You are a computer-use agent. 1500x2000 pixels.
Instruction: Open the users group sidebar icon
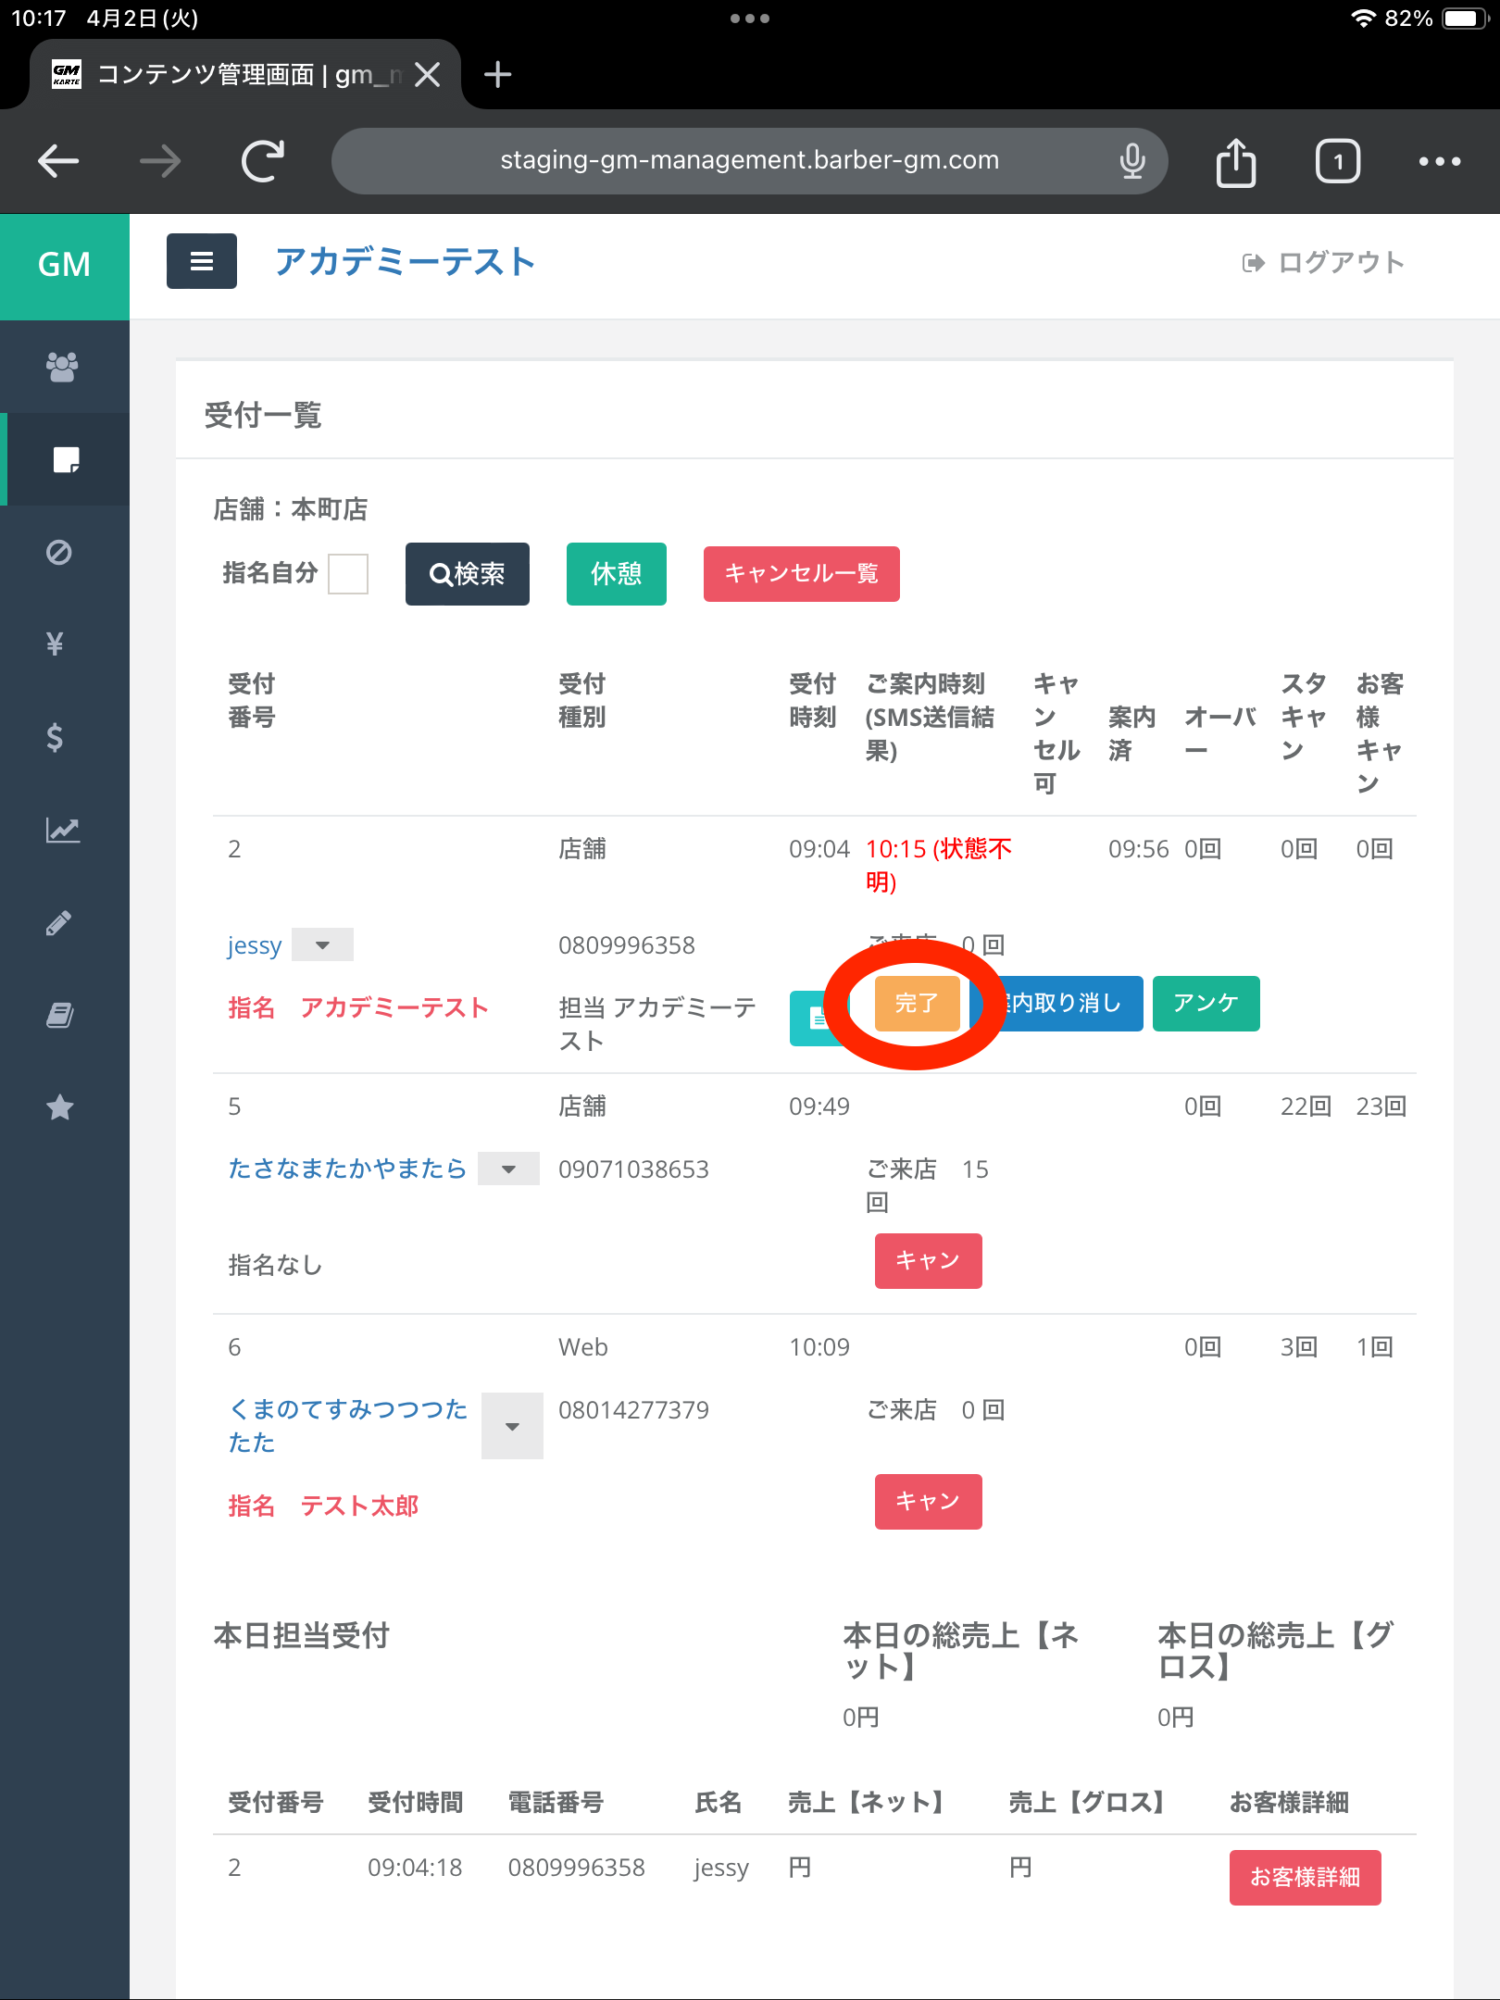[x=62, y=368]
